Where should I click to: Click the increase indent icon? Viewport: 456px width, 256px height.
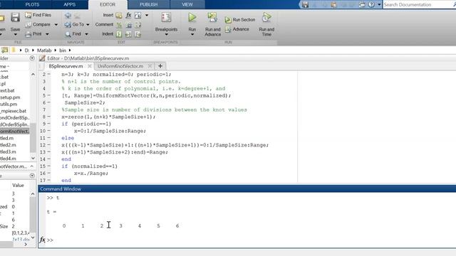128,34
